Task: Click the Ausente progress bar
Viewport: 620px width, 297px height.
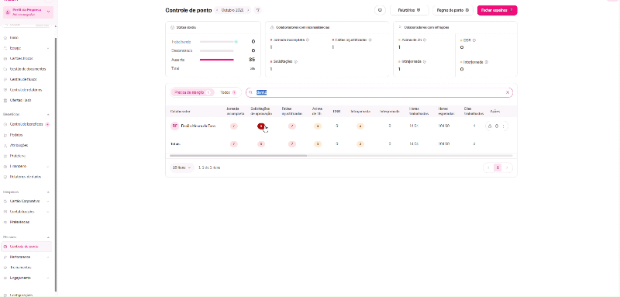Action: (217, 60)
